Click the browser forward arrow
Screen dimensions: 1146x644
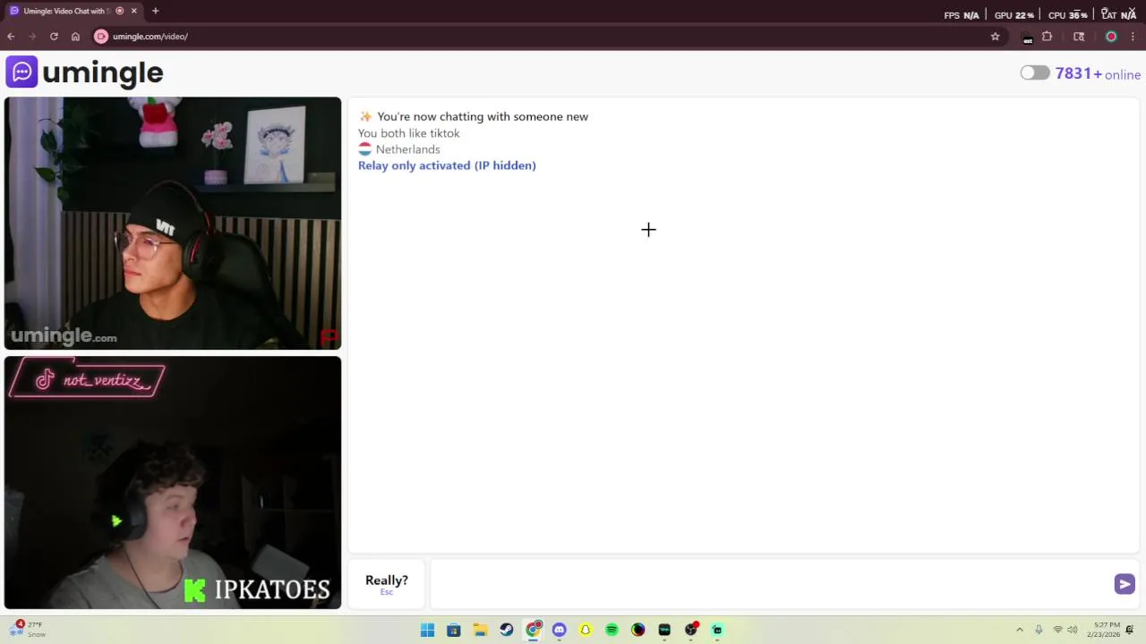click(32, 37)
